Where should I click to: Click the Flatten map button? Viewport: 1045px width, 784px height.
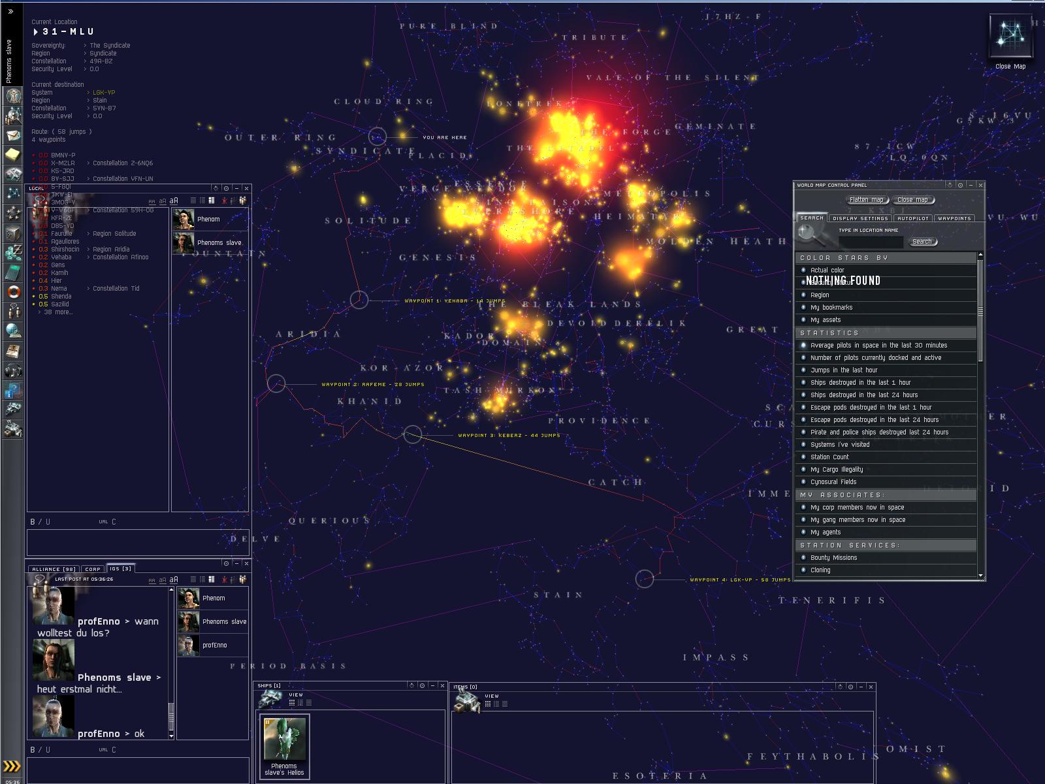point(866,200)
